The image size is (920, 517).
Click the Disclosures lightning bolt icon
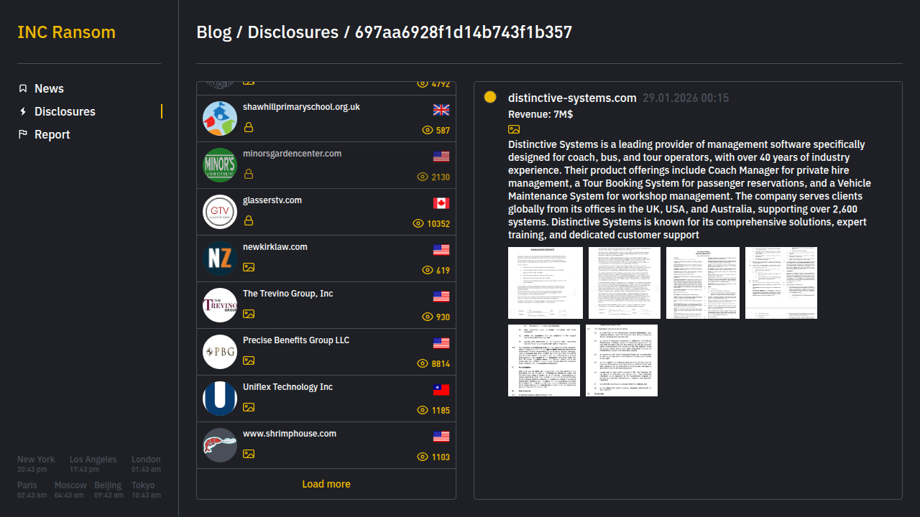(23, 111)
